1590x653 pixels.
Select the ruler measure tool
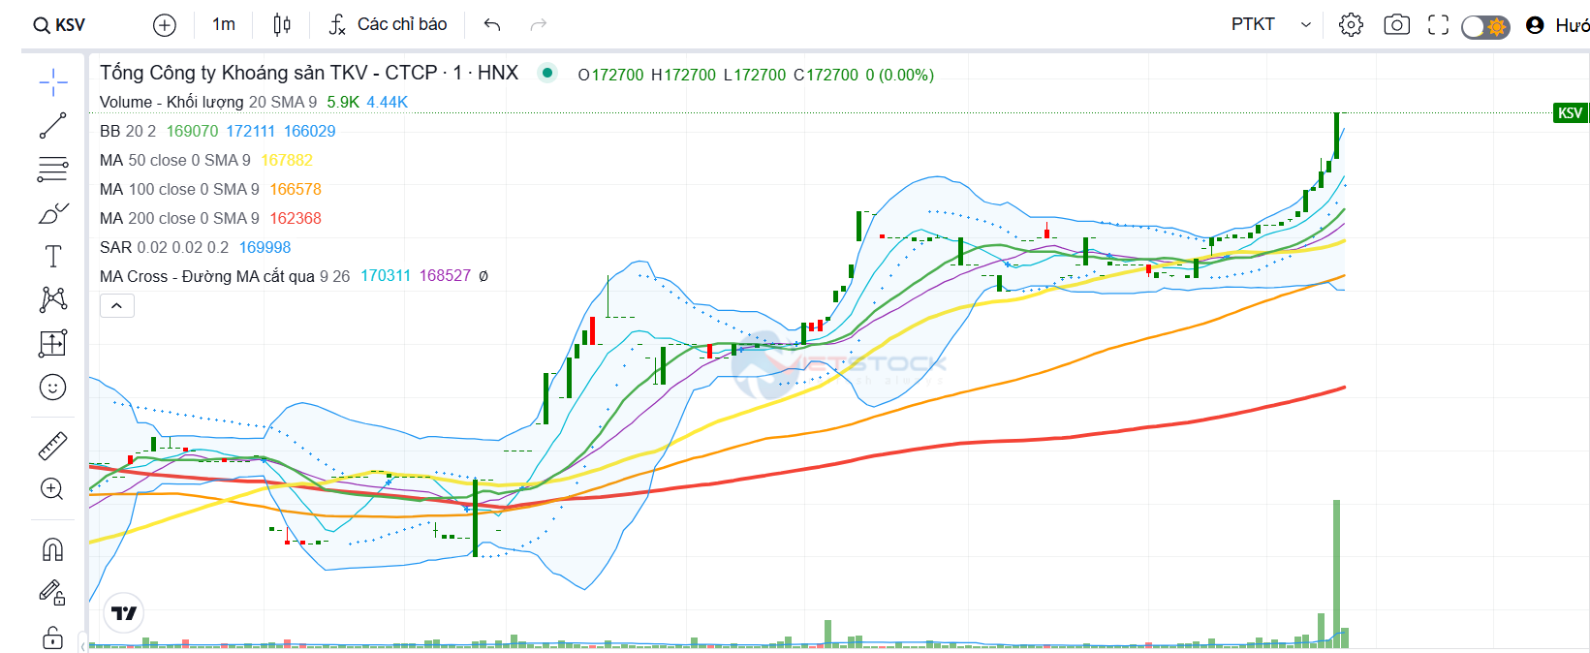53,446
